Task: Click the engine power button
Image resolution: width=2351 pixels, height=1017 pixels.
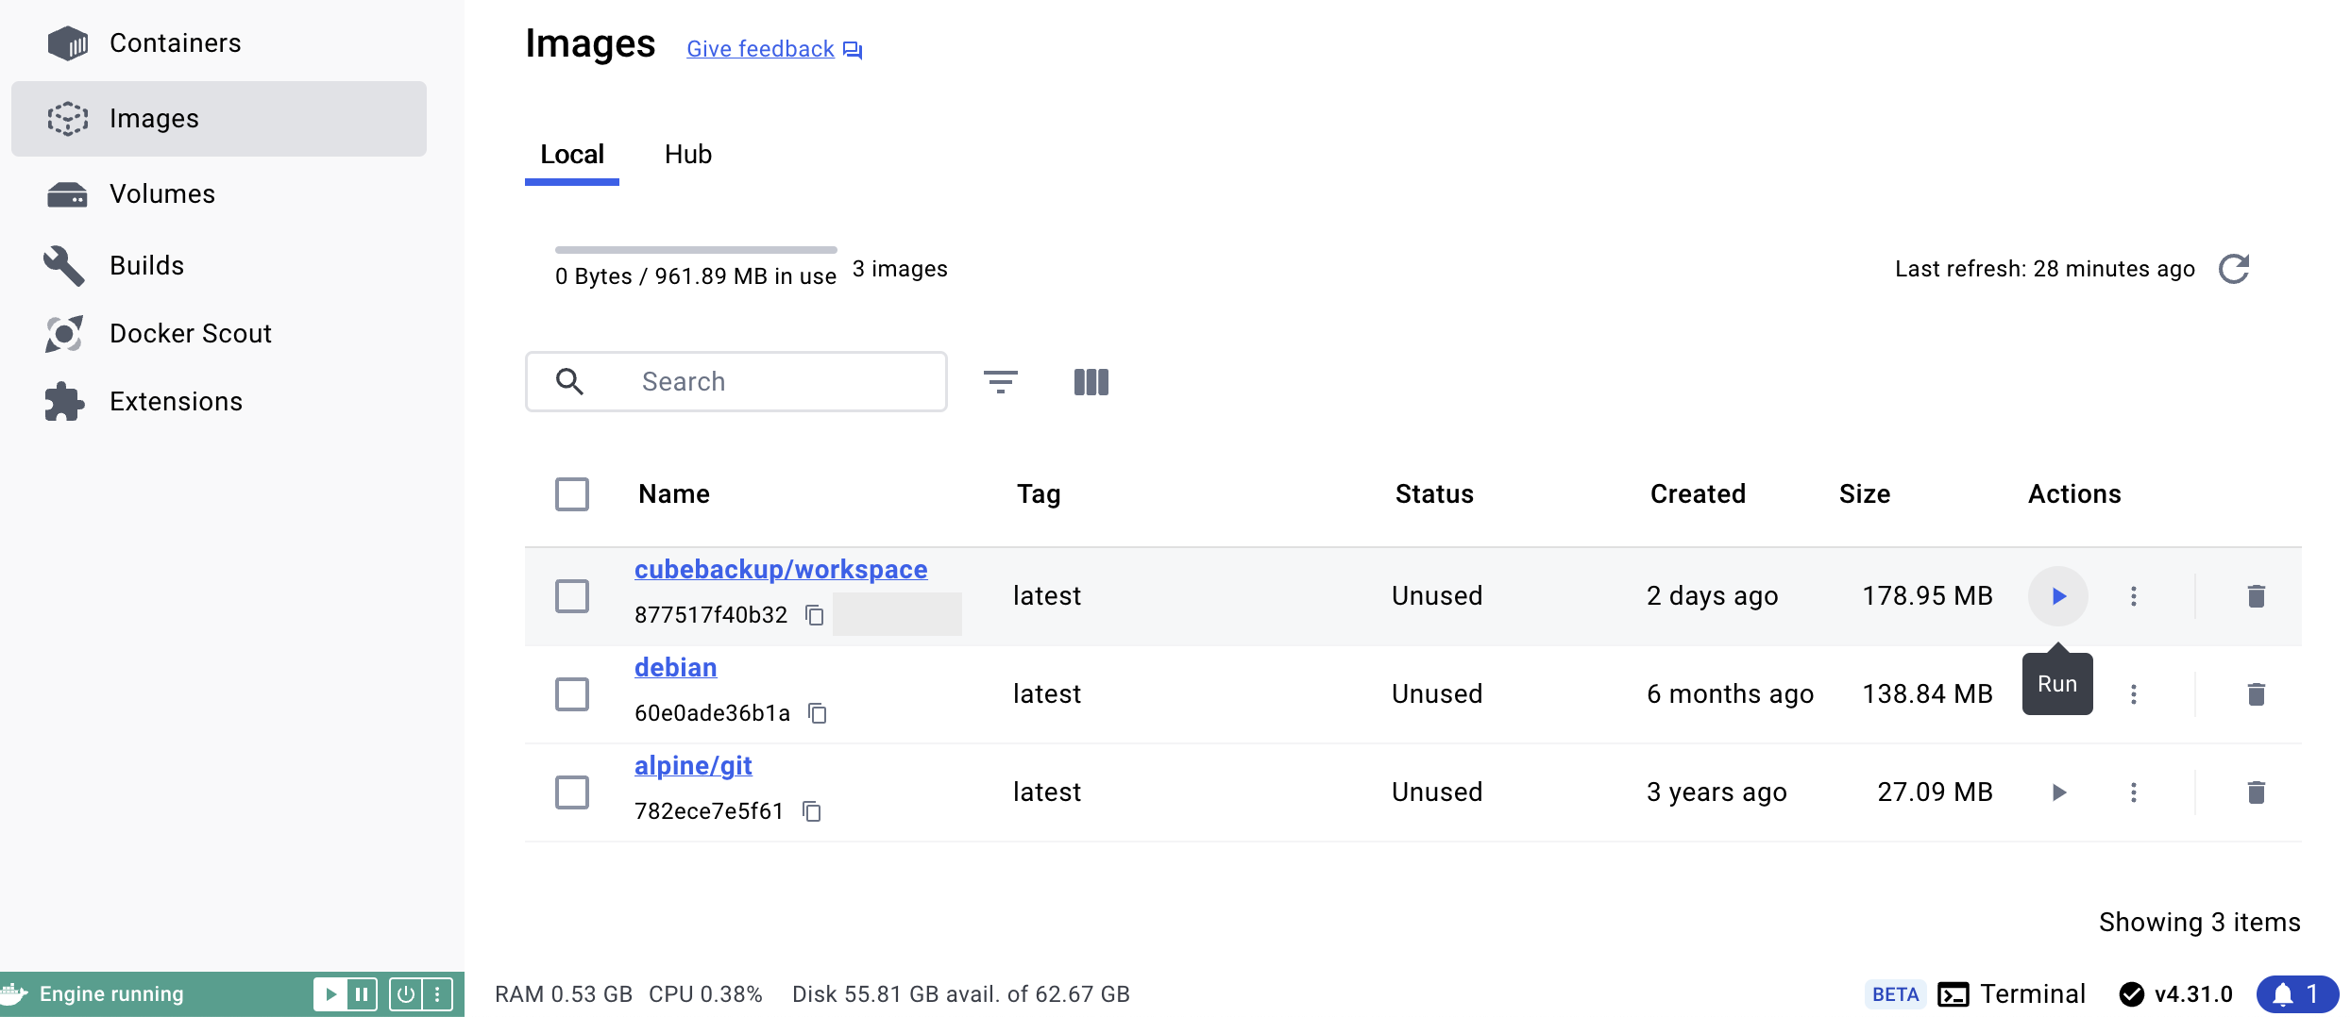Action: 405,994
